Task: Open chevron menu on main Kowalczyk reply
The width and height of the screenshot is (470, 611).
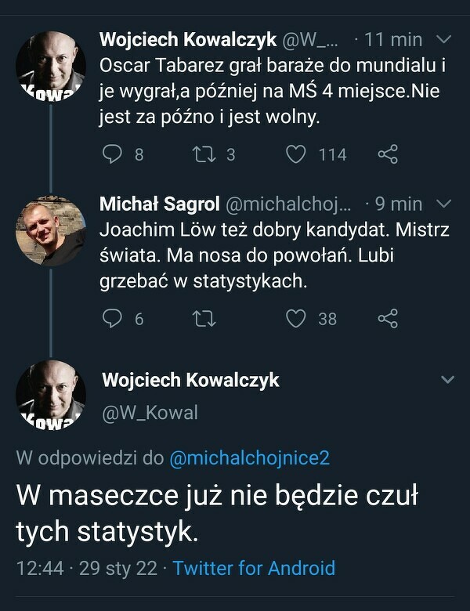Action: coord(448,380)
